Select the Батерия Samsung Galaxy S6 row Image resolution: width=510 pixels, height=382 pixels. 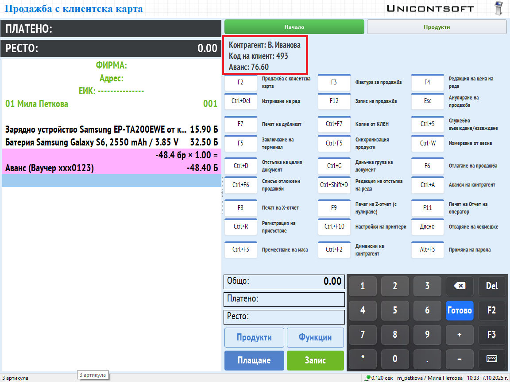pos(111,142)
